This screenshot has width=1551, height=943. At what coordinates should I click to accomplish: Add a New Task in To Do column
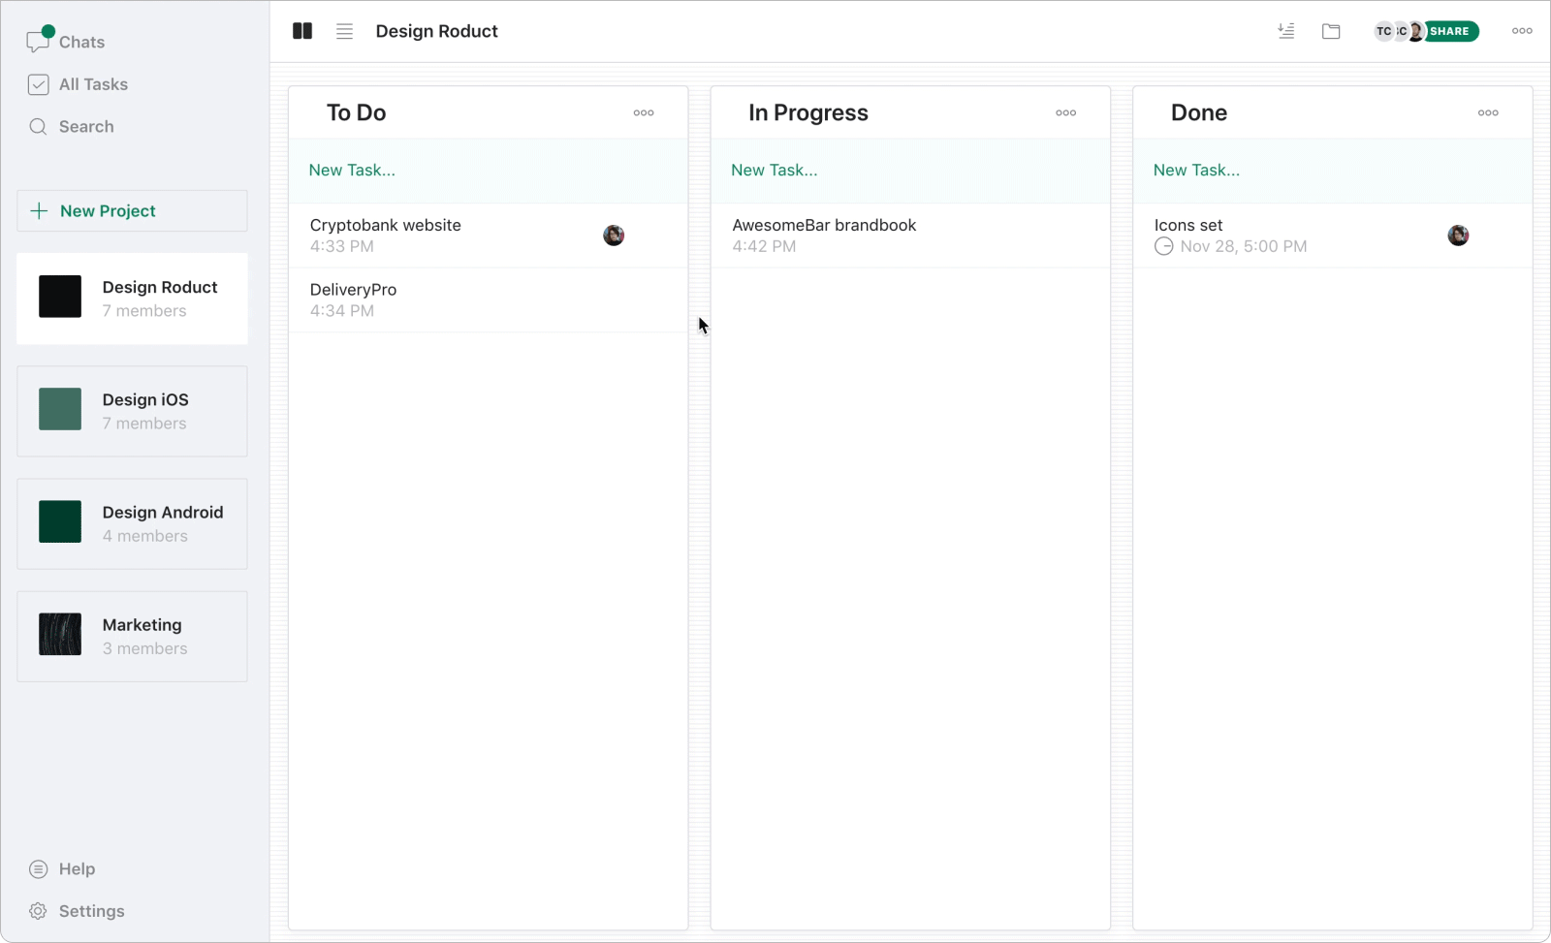tap(489, 171)
